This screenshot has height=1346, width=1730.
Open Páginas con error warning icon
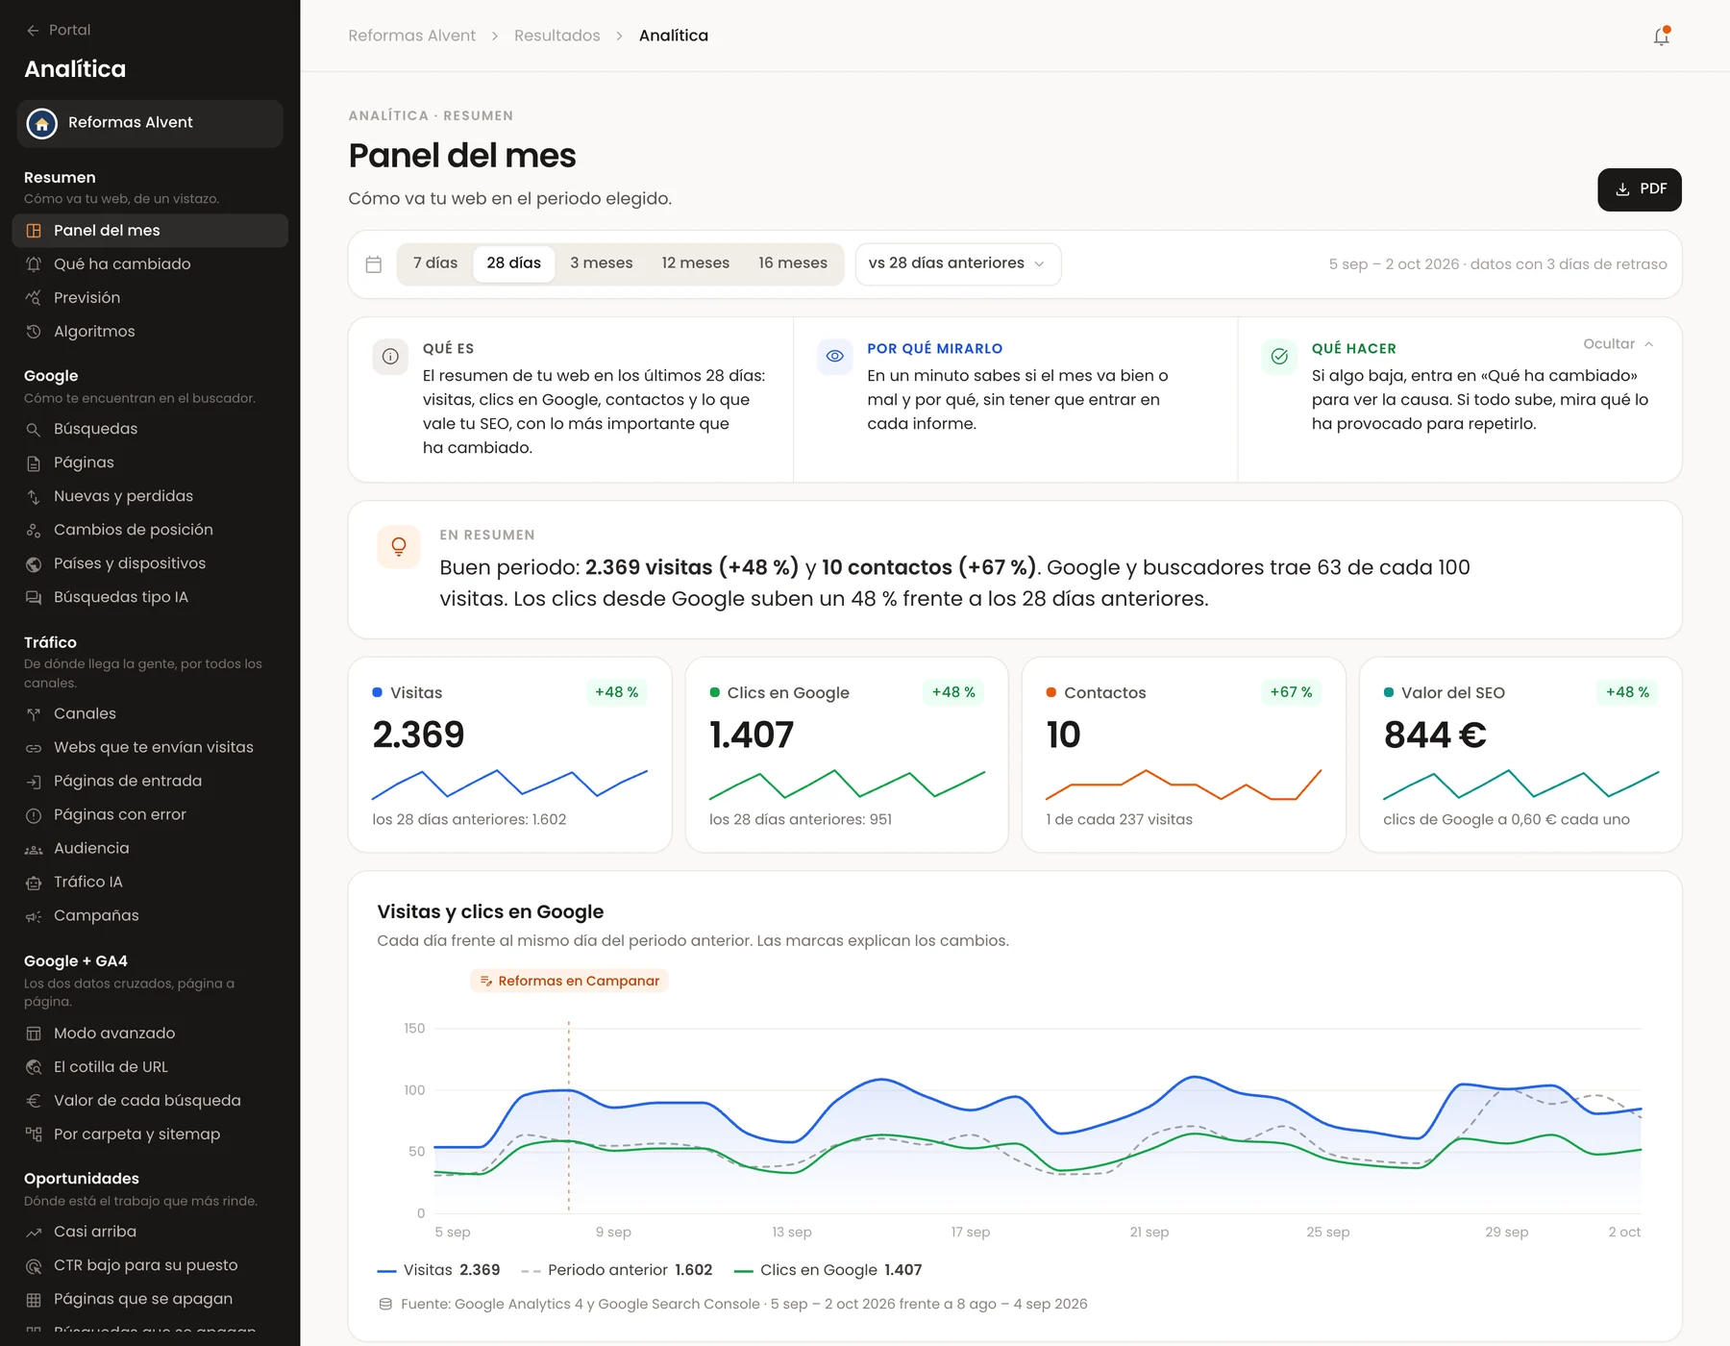coord(34,815)
